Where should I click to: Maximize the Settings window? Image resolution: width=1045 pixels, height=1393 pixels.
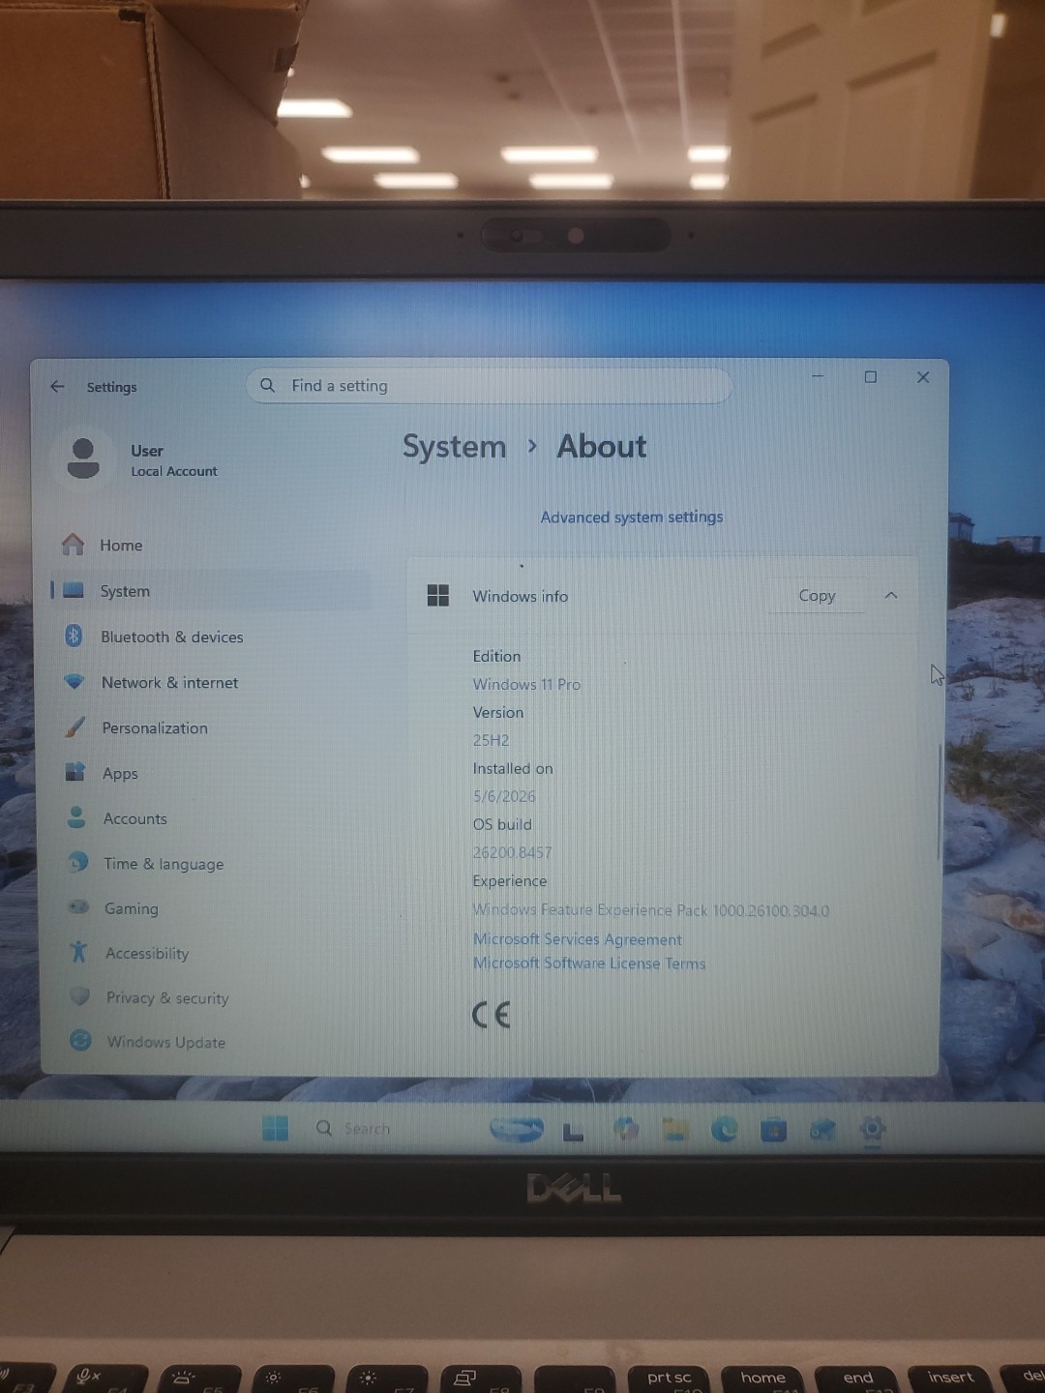(871, 377)
